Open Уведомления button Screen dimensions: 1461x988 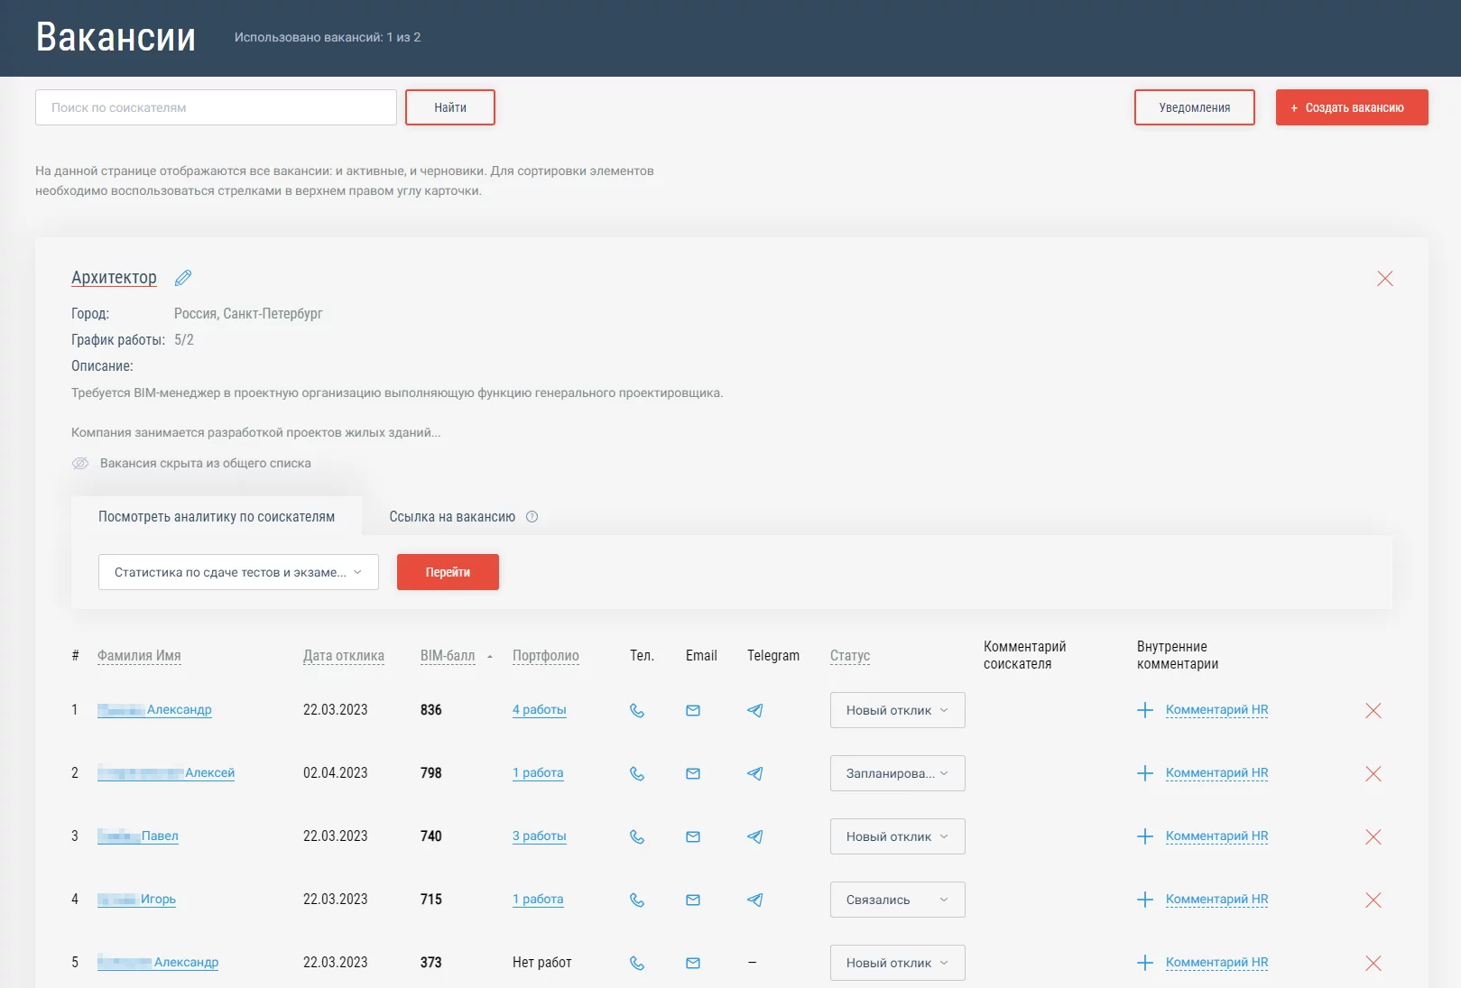tap(1195, 107)
